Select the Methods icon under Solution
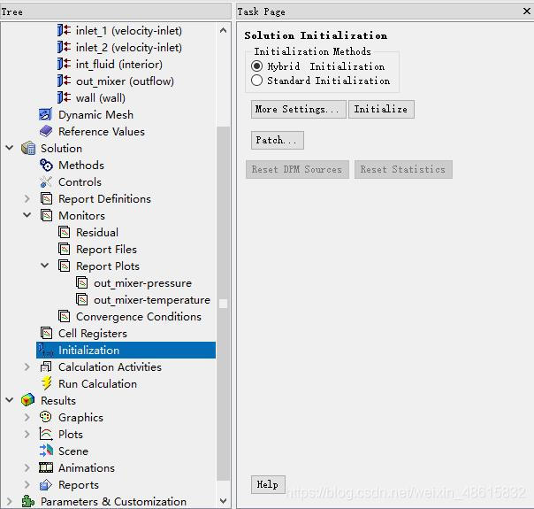This screenshot has height=509, width=534. [x=46, y=166]
